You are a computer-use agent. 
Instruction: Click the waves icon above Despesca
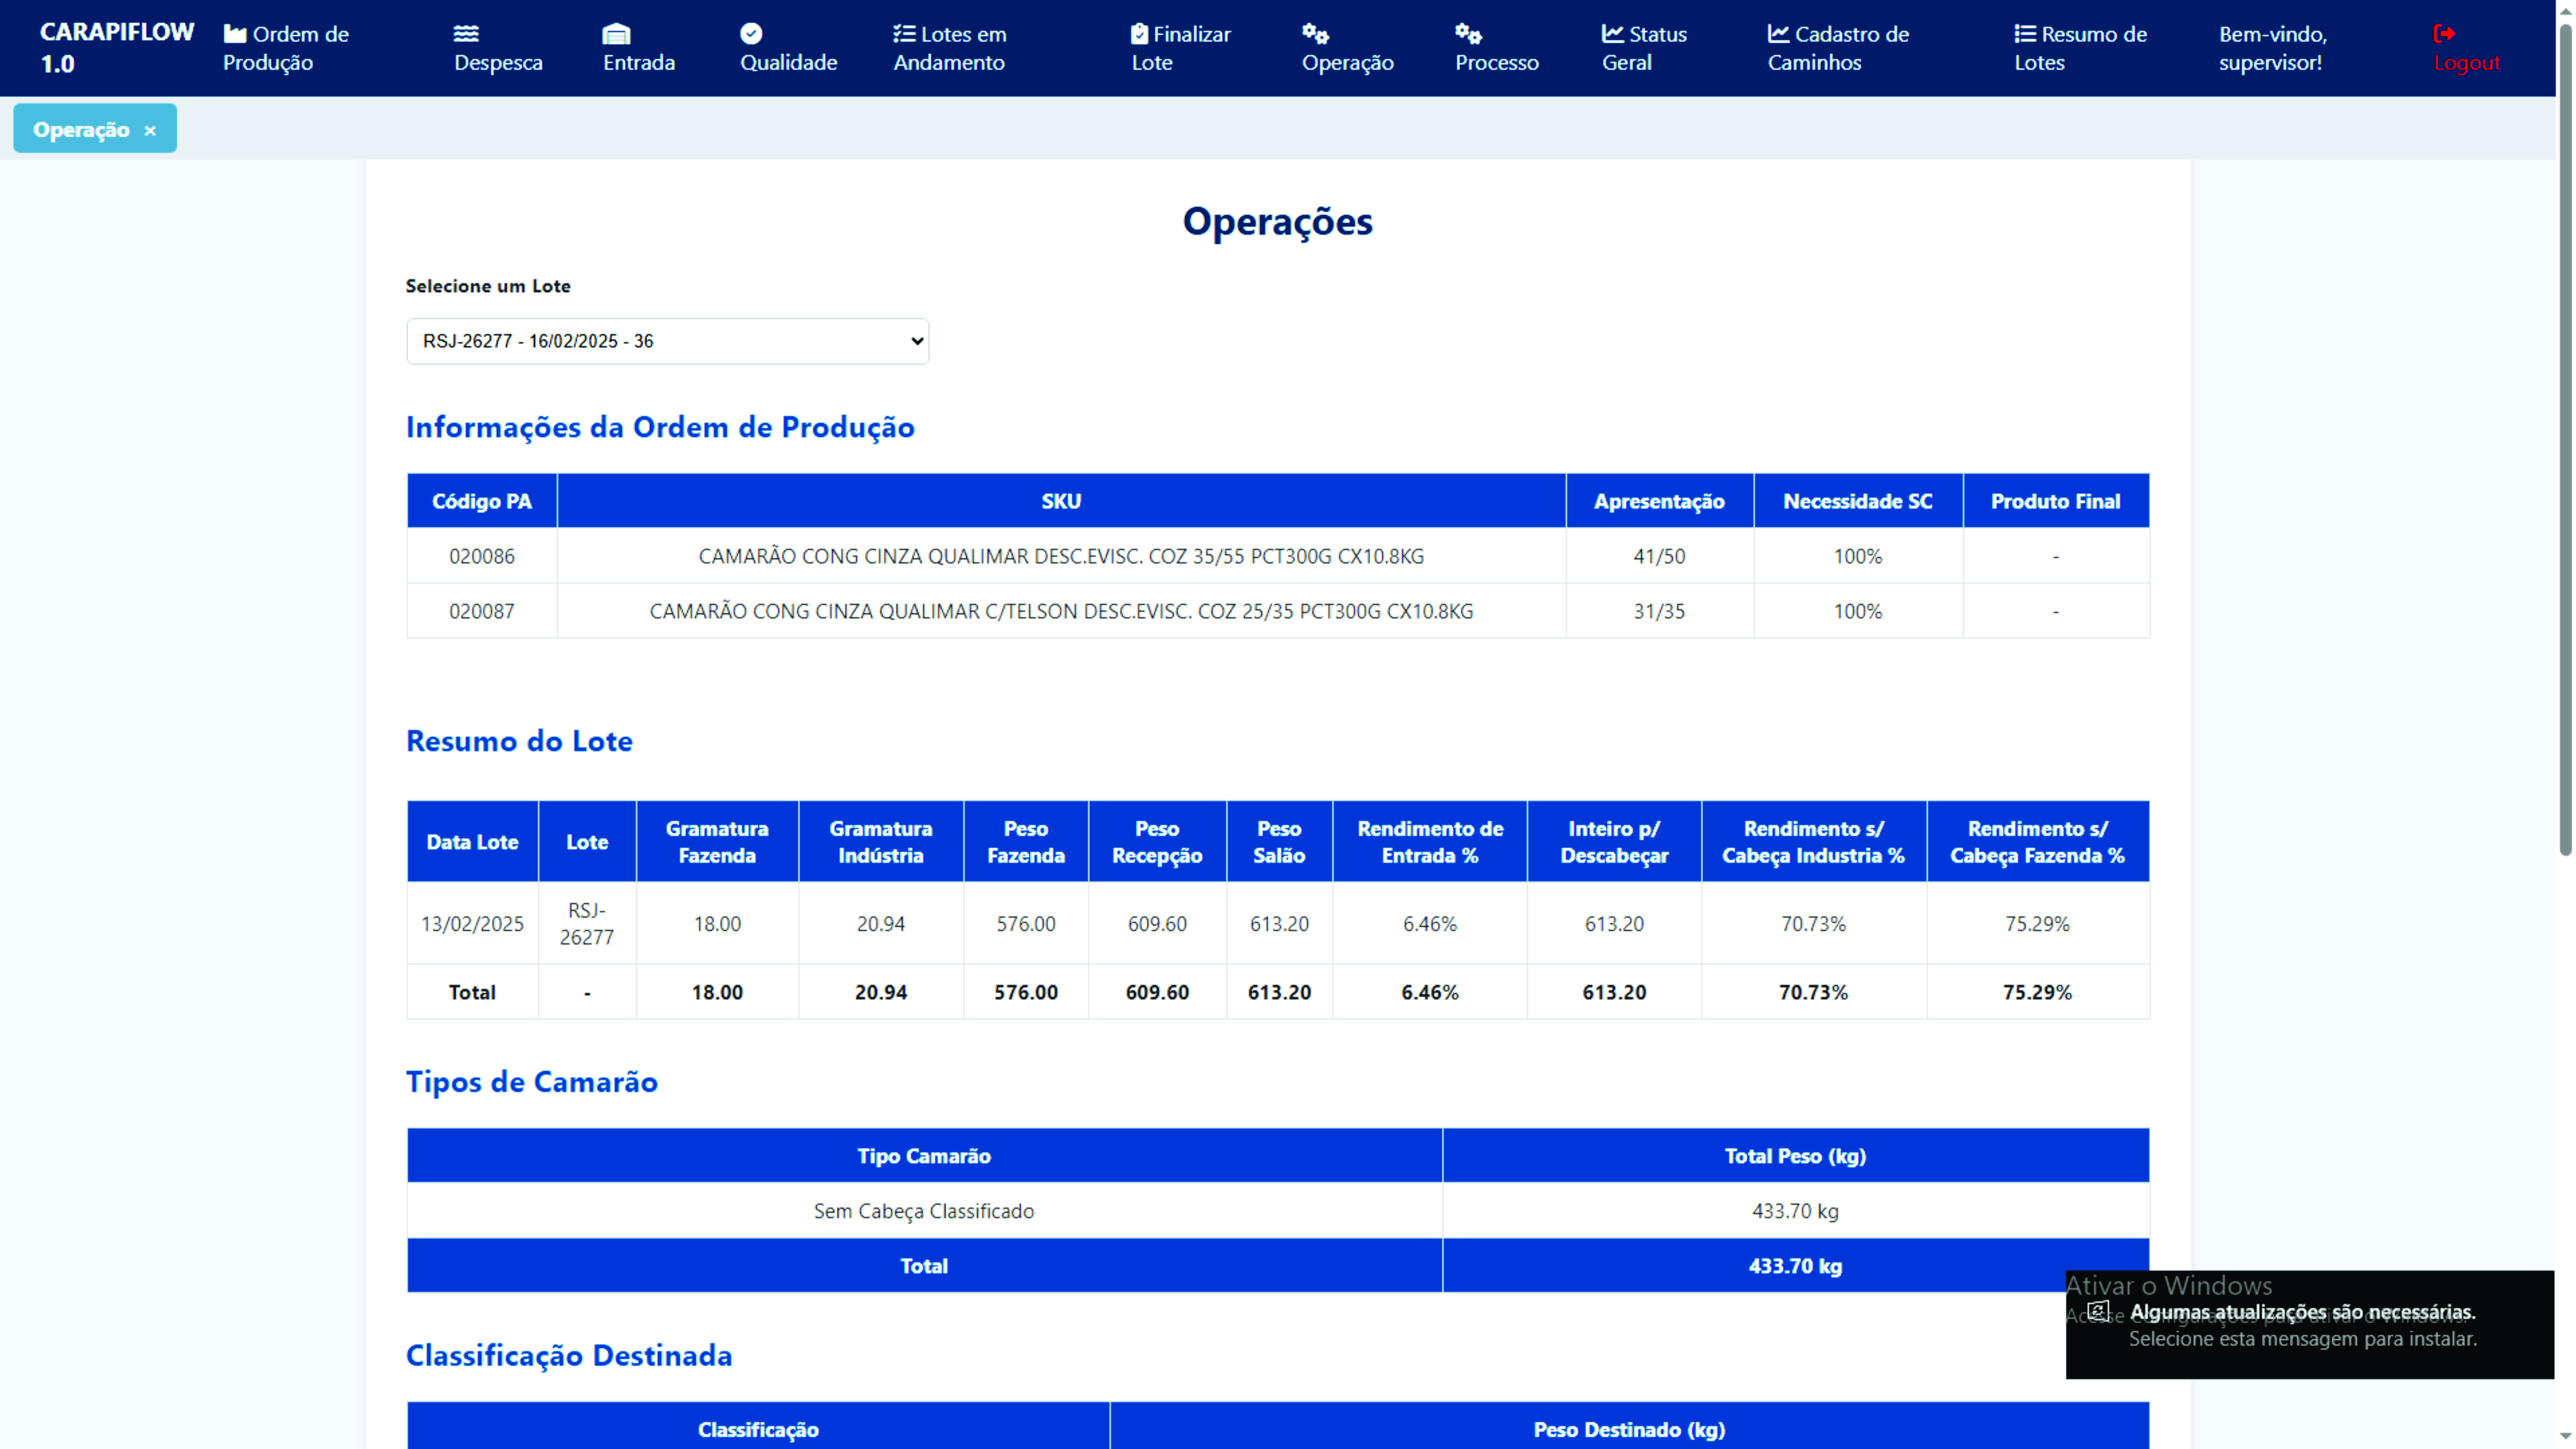466,34
